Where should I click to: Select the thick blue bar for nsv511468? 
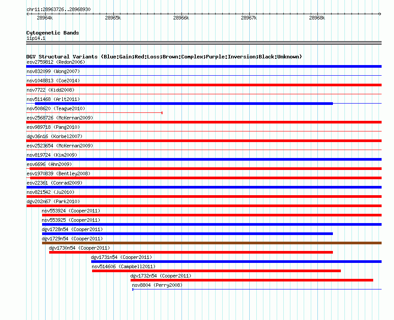[x=184, y=104]
